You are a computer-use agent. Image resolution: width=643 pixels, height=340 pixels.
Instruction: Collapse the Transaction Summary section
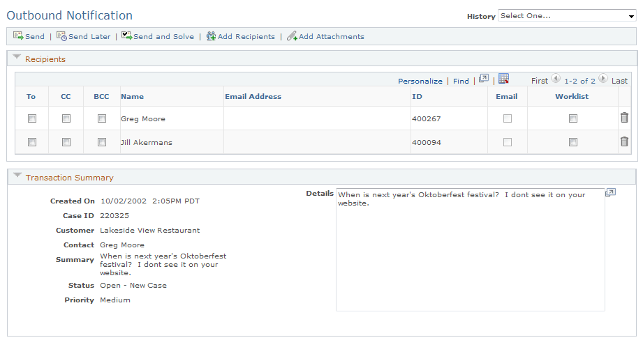point(17,176)
